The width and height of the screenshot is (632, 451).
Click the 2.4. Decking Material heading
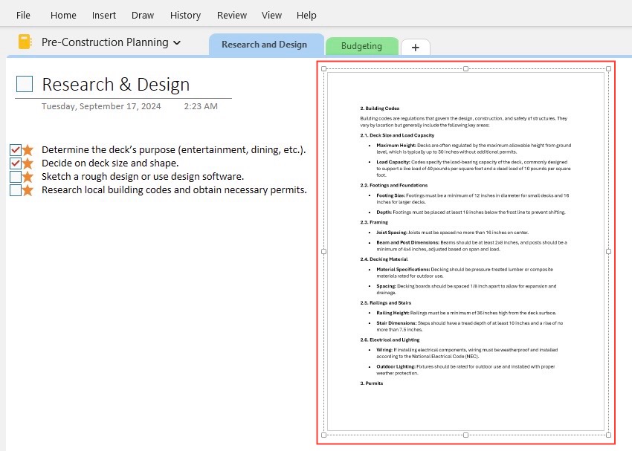384,259
